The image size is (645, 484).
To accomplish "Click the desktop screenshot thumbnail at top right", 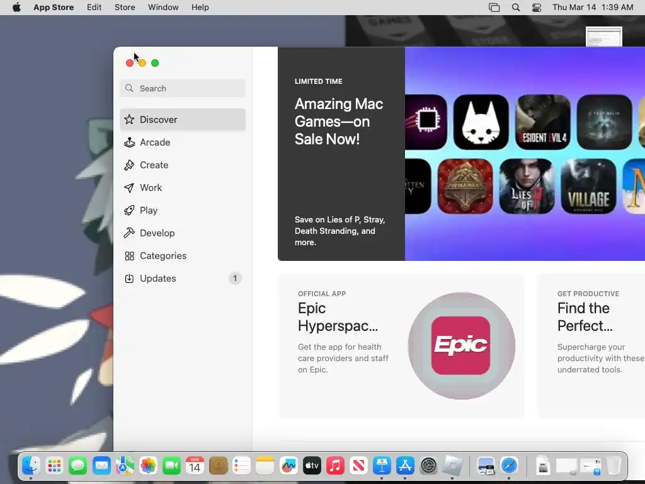I will (x=604, y=37).
